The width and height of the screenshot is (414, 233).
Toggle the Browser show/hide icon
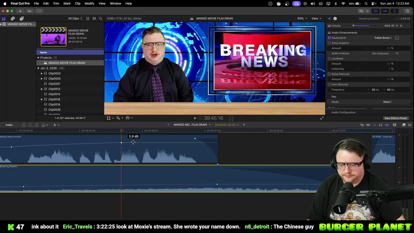tap(376, 11)
